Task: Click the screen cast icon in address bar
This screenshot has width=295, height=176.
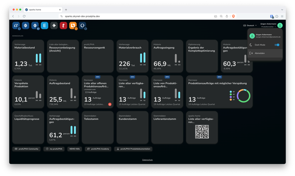Action: pos(216,16)
